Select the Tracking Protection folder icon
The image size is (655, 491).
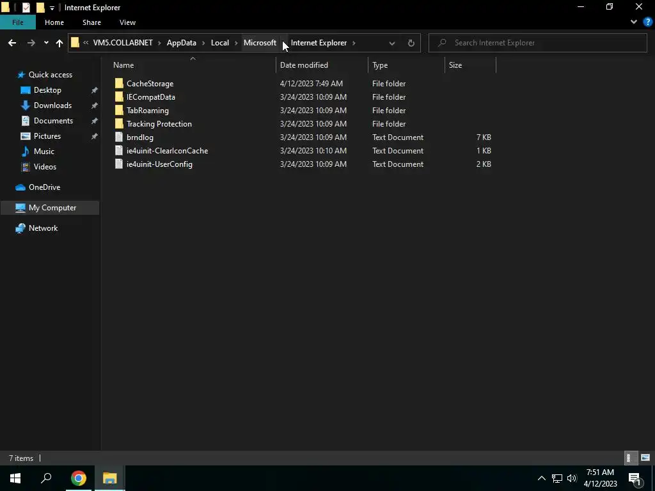pyautogui.click(x=119, y=123)
